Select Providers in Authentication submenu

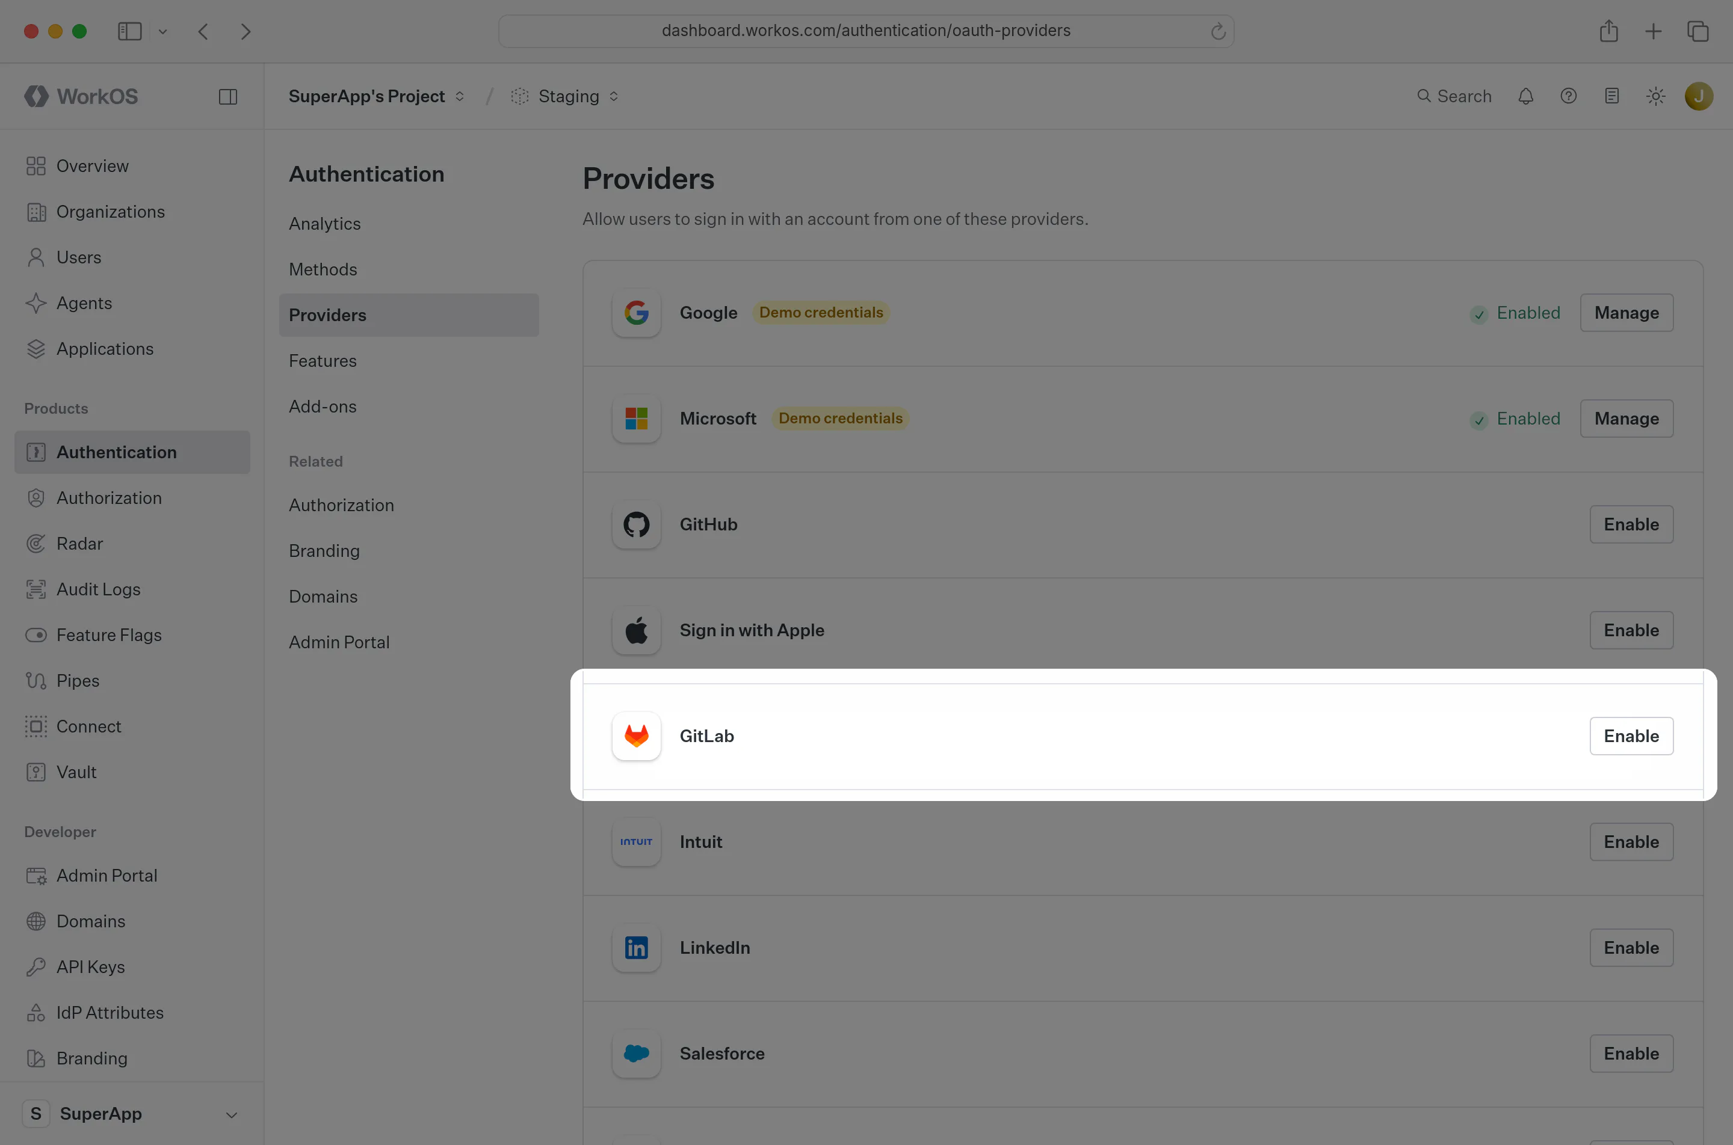click(409, 316)
